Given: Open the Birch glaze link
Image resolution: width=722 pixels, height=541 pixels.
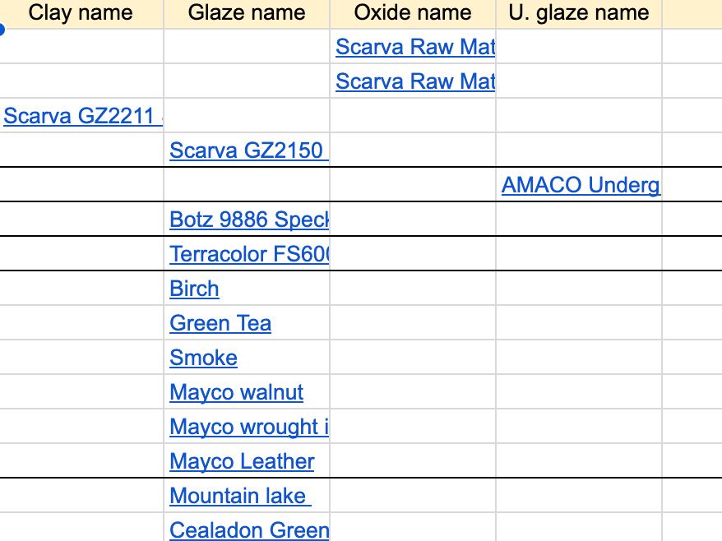Looking at the screenshot, I should [x=194, y=289].
